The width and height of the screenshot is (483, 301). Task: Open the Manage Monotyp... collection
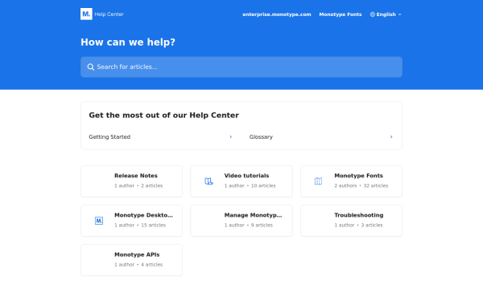pos(242,221)
